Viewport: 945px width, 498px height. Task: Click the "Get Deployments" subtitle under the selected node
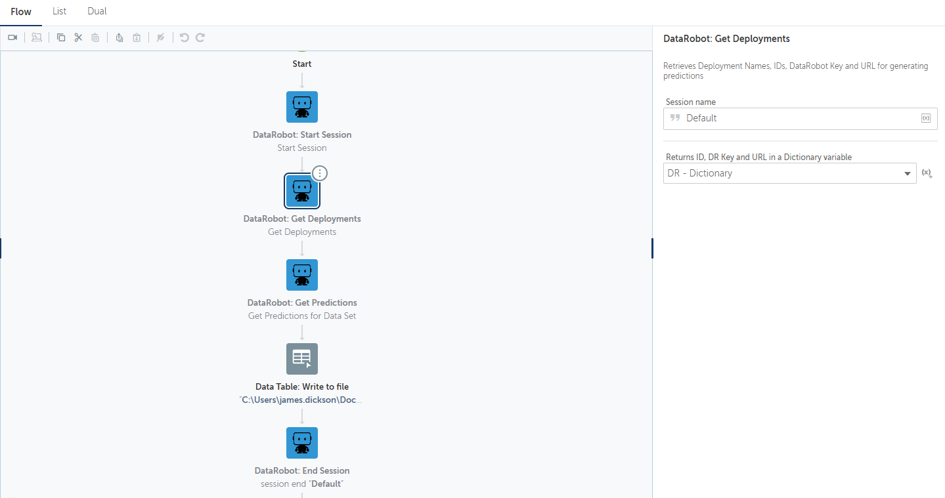302,232
